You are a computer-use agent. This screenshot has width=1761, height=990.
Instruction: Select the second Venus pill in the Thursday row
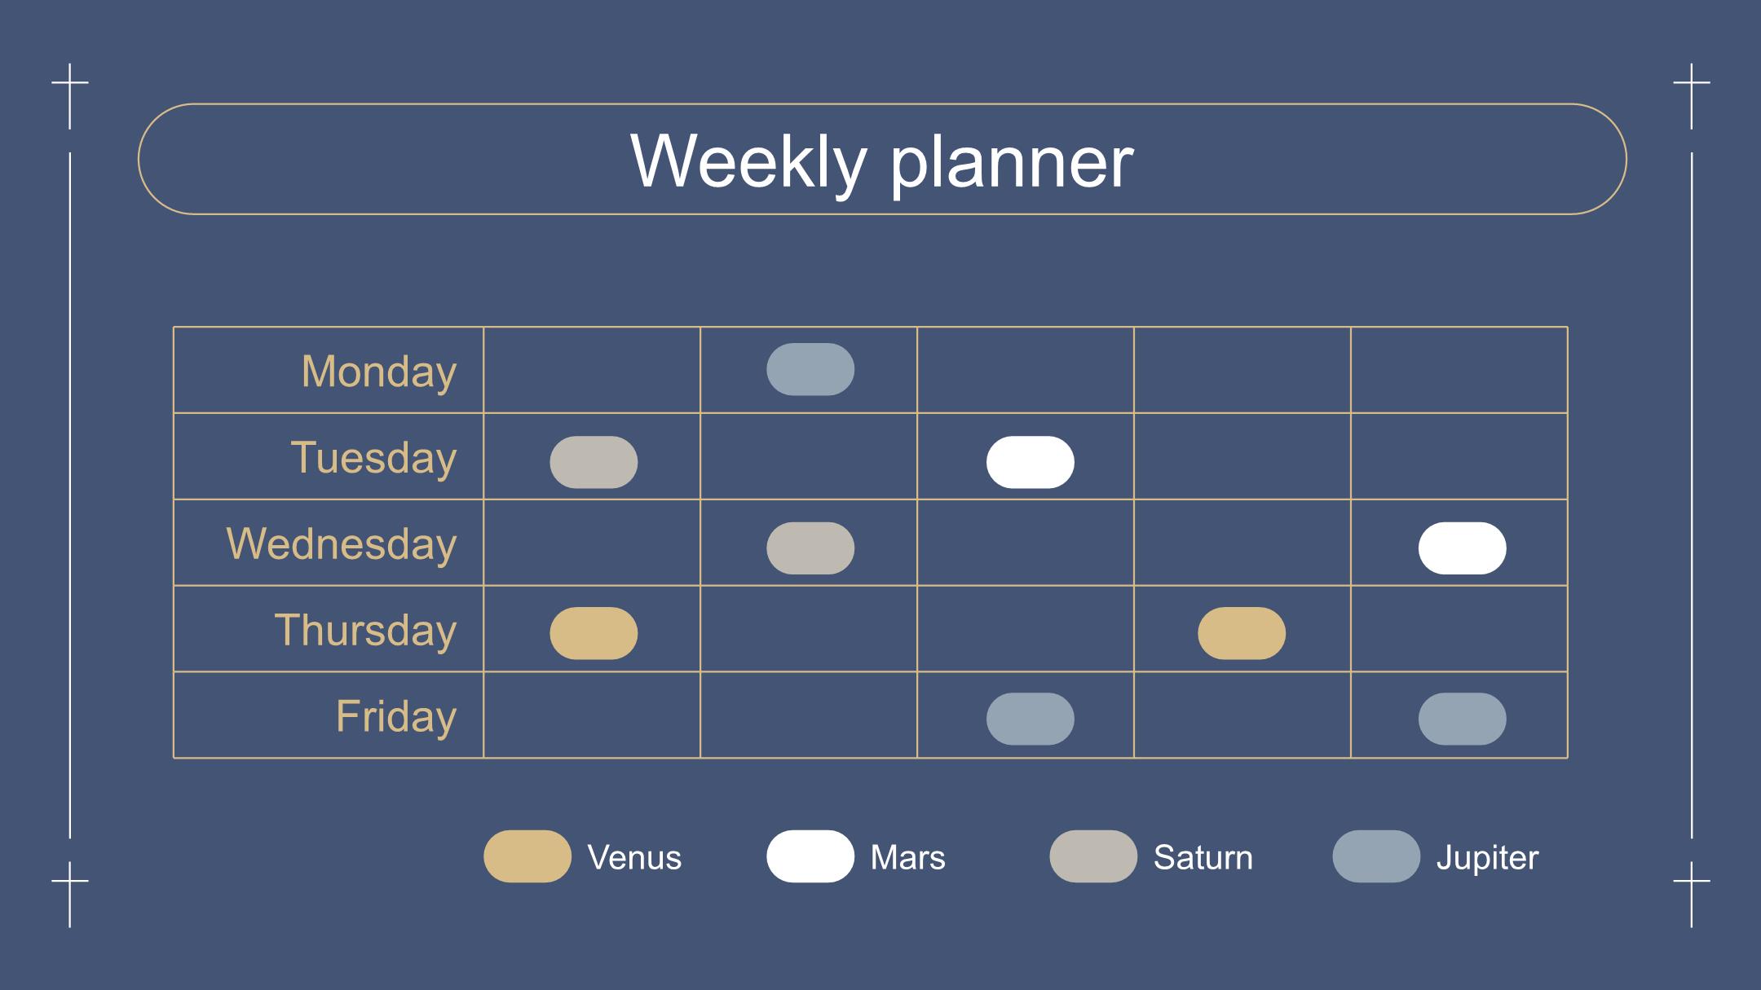(x=1242, y=633)
